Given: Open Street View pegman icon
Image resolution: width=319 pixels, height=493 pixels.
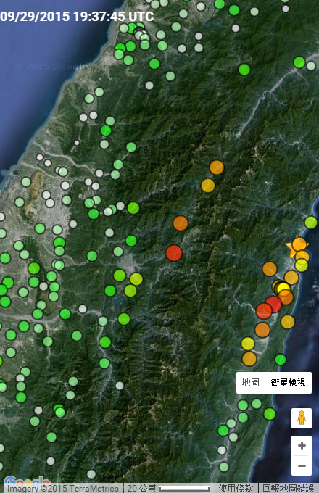Looking at the screenshot, I should pyautogui.click(x=302, y=418).
